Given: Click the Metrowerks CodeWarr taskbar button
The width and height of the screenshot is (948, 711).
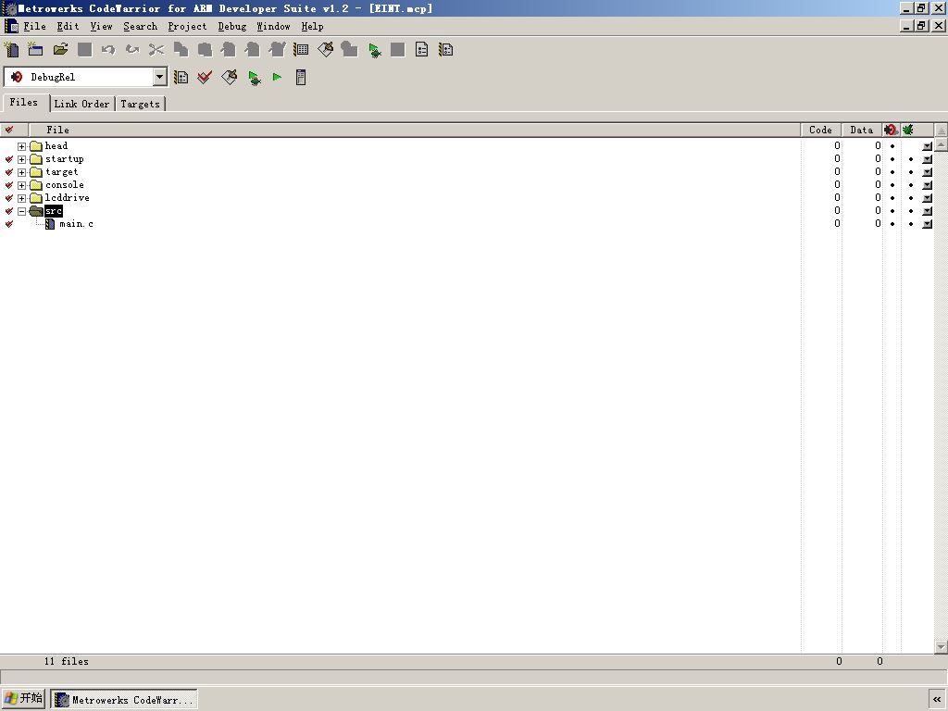Looking at the screenshot, I should click(x=124, y=700).
